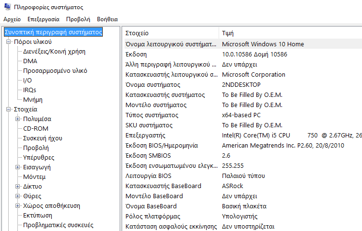Select Πόροι υλικού in the tree
Image resolution: width=362 pixels, height=231 pixels.
tap(33, 42)
